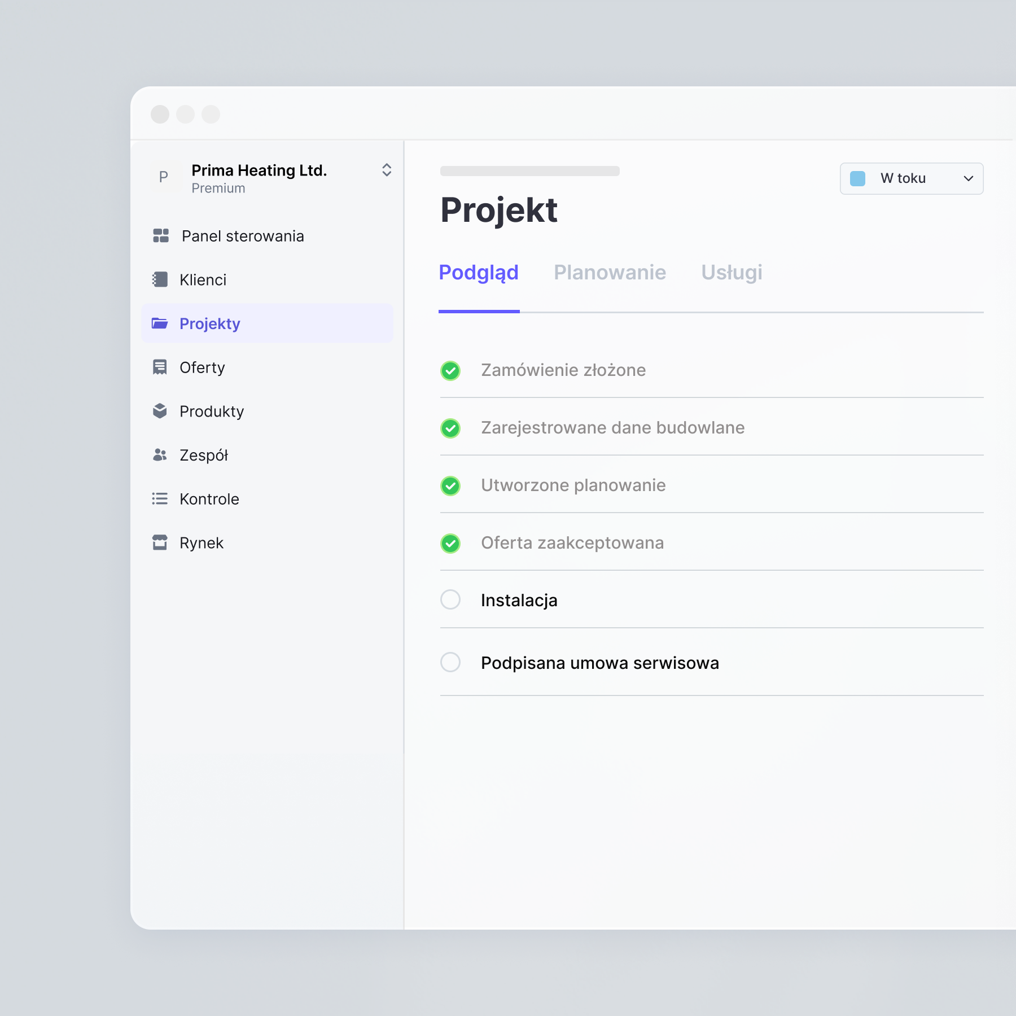Mark Podpisana umowa serwisowa as done

pos(450,662)
